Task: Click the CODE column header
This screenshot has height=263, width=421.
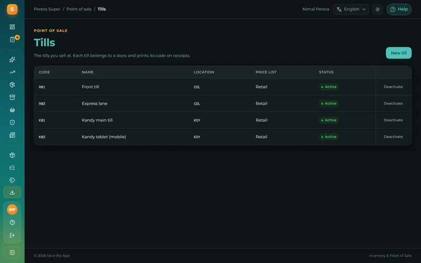Action: [44, 72]
